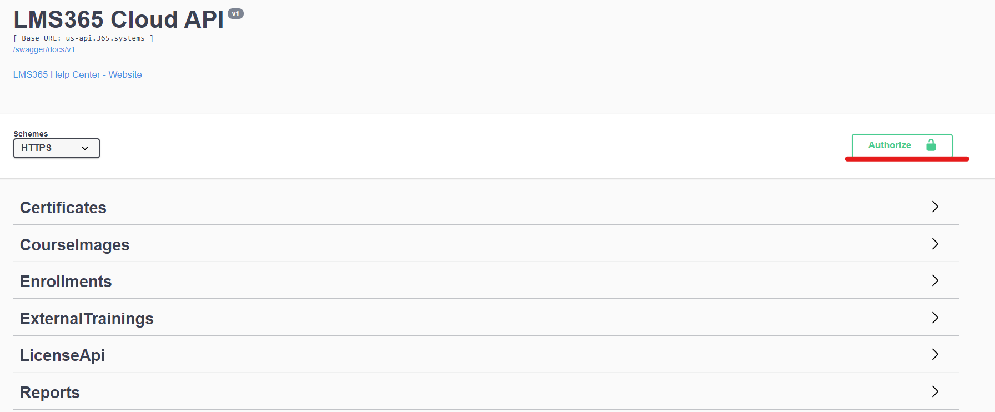Screen dimensions: 995x412
Task: Open the ExternalTrainings section heading
Action: click(x=87, y=319)
